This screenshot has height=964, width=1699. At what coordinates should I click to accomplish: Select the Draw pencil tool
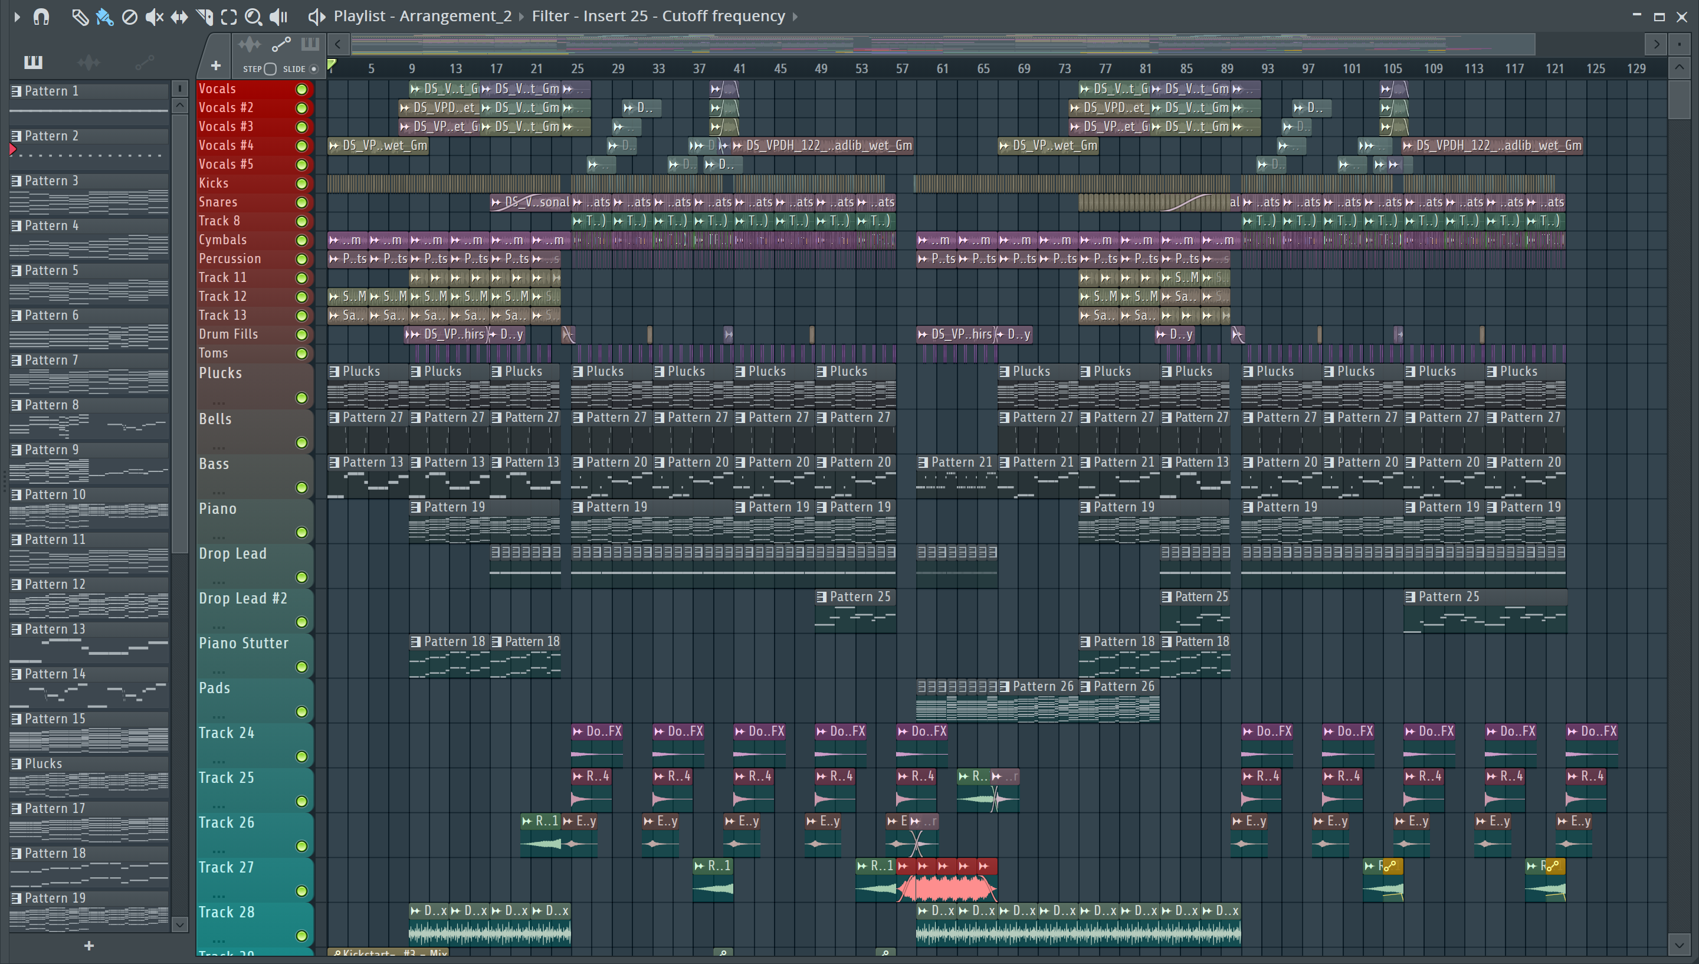click(80, 17)
